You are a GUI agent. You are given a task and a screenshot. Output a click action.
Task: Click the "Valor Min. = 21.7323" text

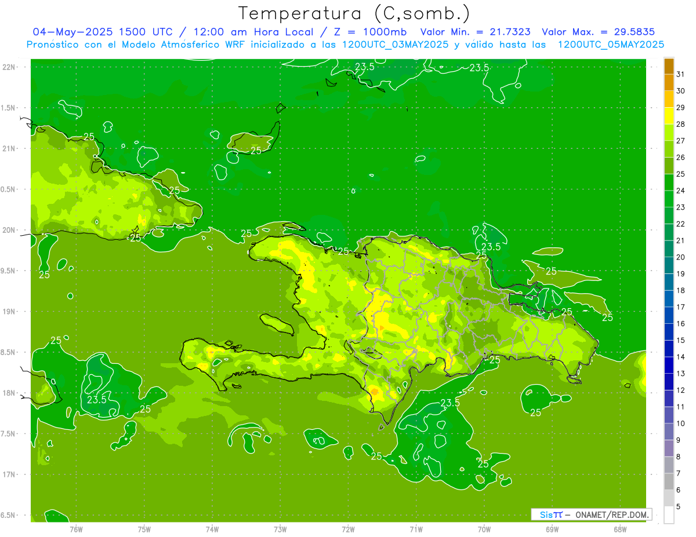tap(475, 32)
